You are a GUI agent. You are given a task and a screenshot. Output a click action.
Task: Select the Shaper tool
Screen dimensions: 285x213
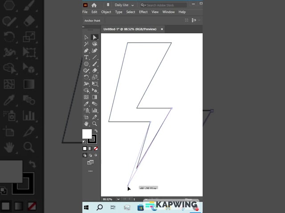click(x=86, y=71)
